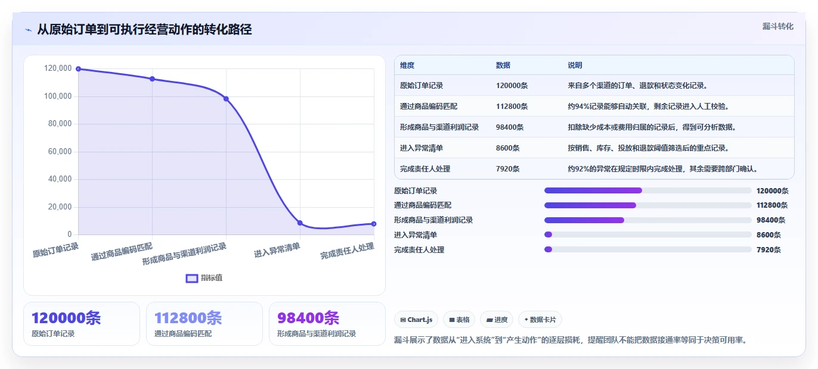Click the 7920条 value beside the progress bar
The height and width of the screenshot is (369, 818).
click(x=769, y=250)
